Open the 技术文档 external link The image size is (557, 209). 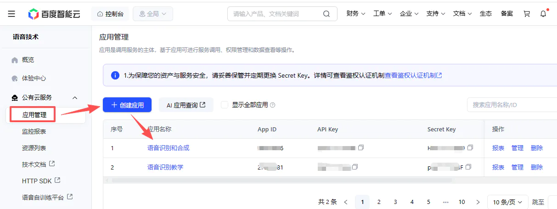coord(38,164)
